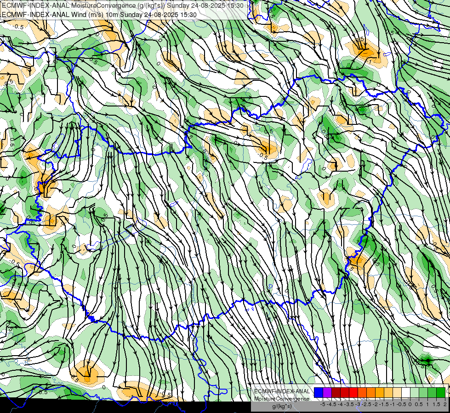Click the legend label "MoistureConvergence"

(282, 399)
